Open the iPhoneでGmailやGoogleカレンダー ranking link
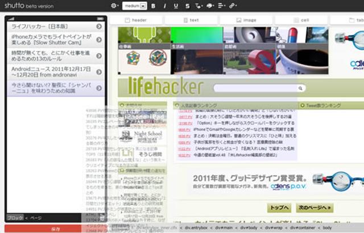This screenshot has height=233, width=364. pos(243,129)
